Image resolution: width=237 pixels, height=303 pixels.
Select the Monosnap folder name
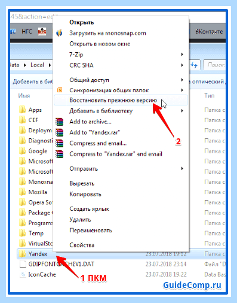click(41, 182)
